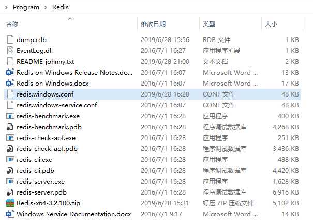Select the file name EventLog.dll
This screenshot has height=220, width=313.
tap(35, 51)
